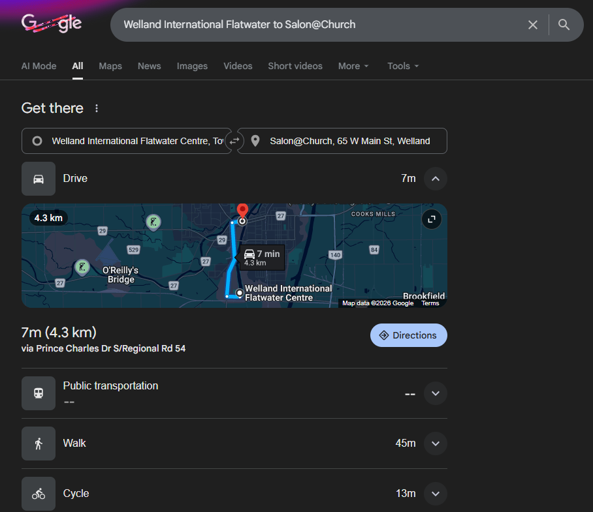Click the Welland International Flatwater Centre map marker
This screenshot has width=593, height=512.
pos(240,293)
